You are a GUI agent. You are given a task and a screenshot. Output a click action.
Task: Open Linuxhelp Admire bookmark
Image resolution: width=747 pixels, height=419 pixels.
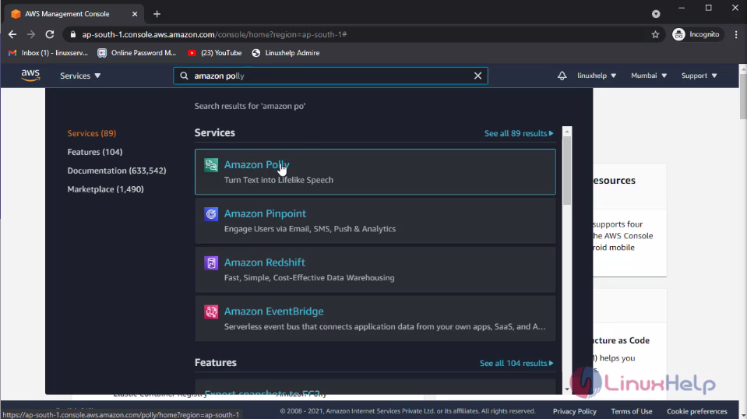285,53
